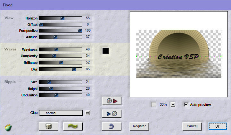Click the Complexity value 34
The width and height of the screenshot is (231, 135).
[x=88, y=56]
